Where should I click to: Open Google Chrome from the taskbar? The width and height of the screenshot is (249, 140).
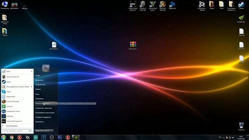(x=11, y=137)
